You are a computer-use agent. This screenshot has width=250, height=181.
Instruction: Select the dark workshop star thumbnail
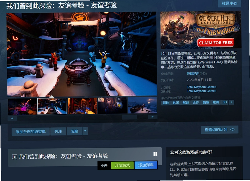[112, 106]
